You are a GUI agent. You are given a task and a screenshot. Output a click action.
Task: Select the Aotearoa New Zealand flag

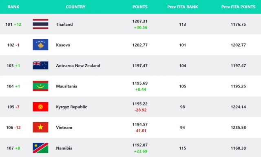click(40, 65)
